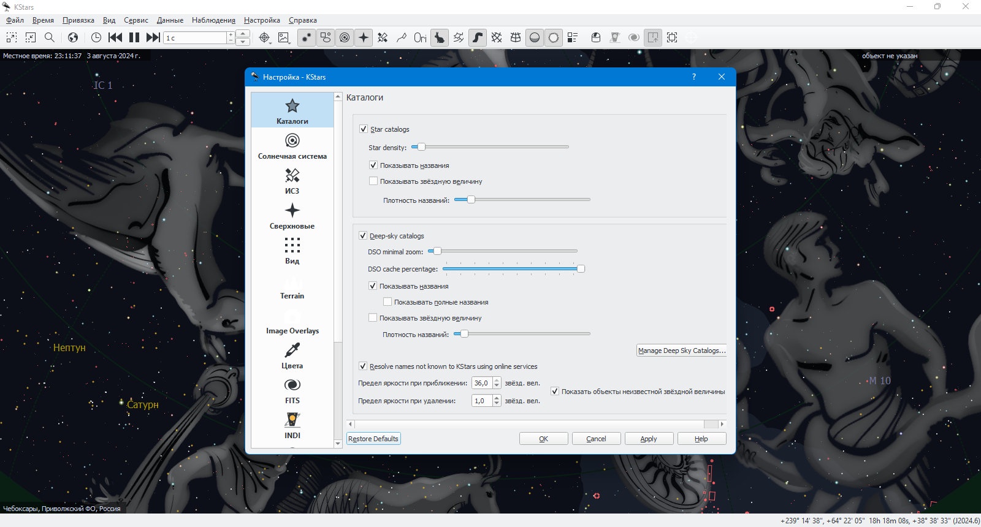
Task: Toggle constellation lines icon
Action: tap(402, 37)
